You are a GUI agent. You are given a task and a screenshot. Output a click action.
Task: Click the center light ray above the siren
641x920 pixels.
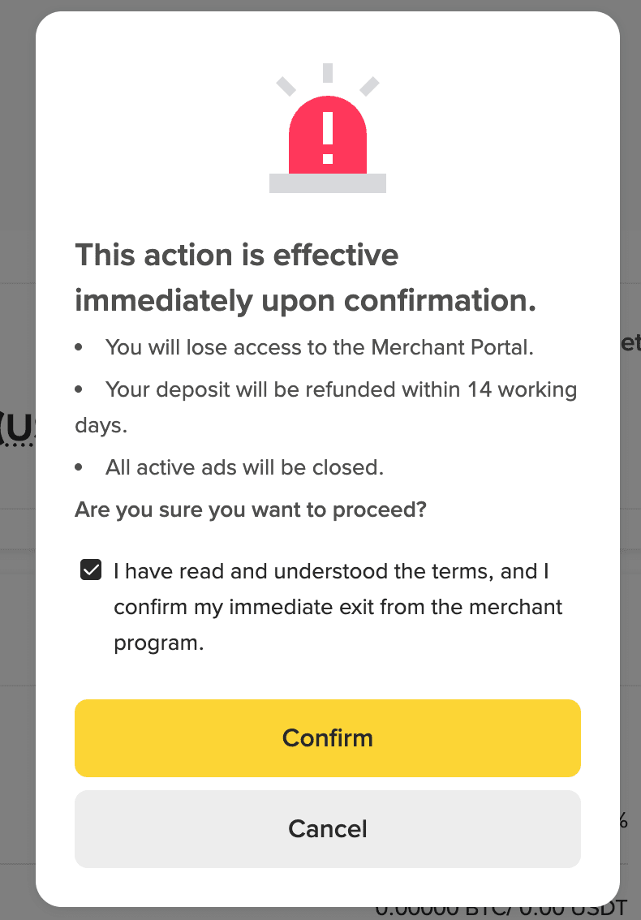point(328,72)
